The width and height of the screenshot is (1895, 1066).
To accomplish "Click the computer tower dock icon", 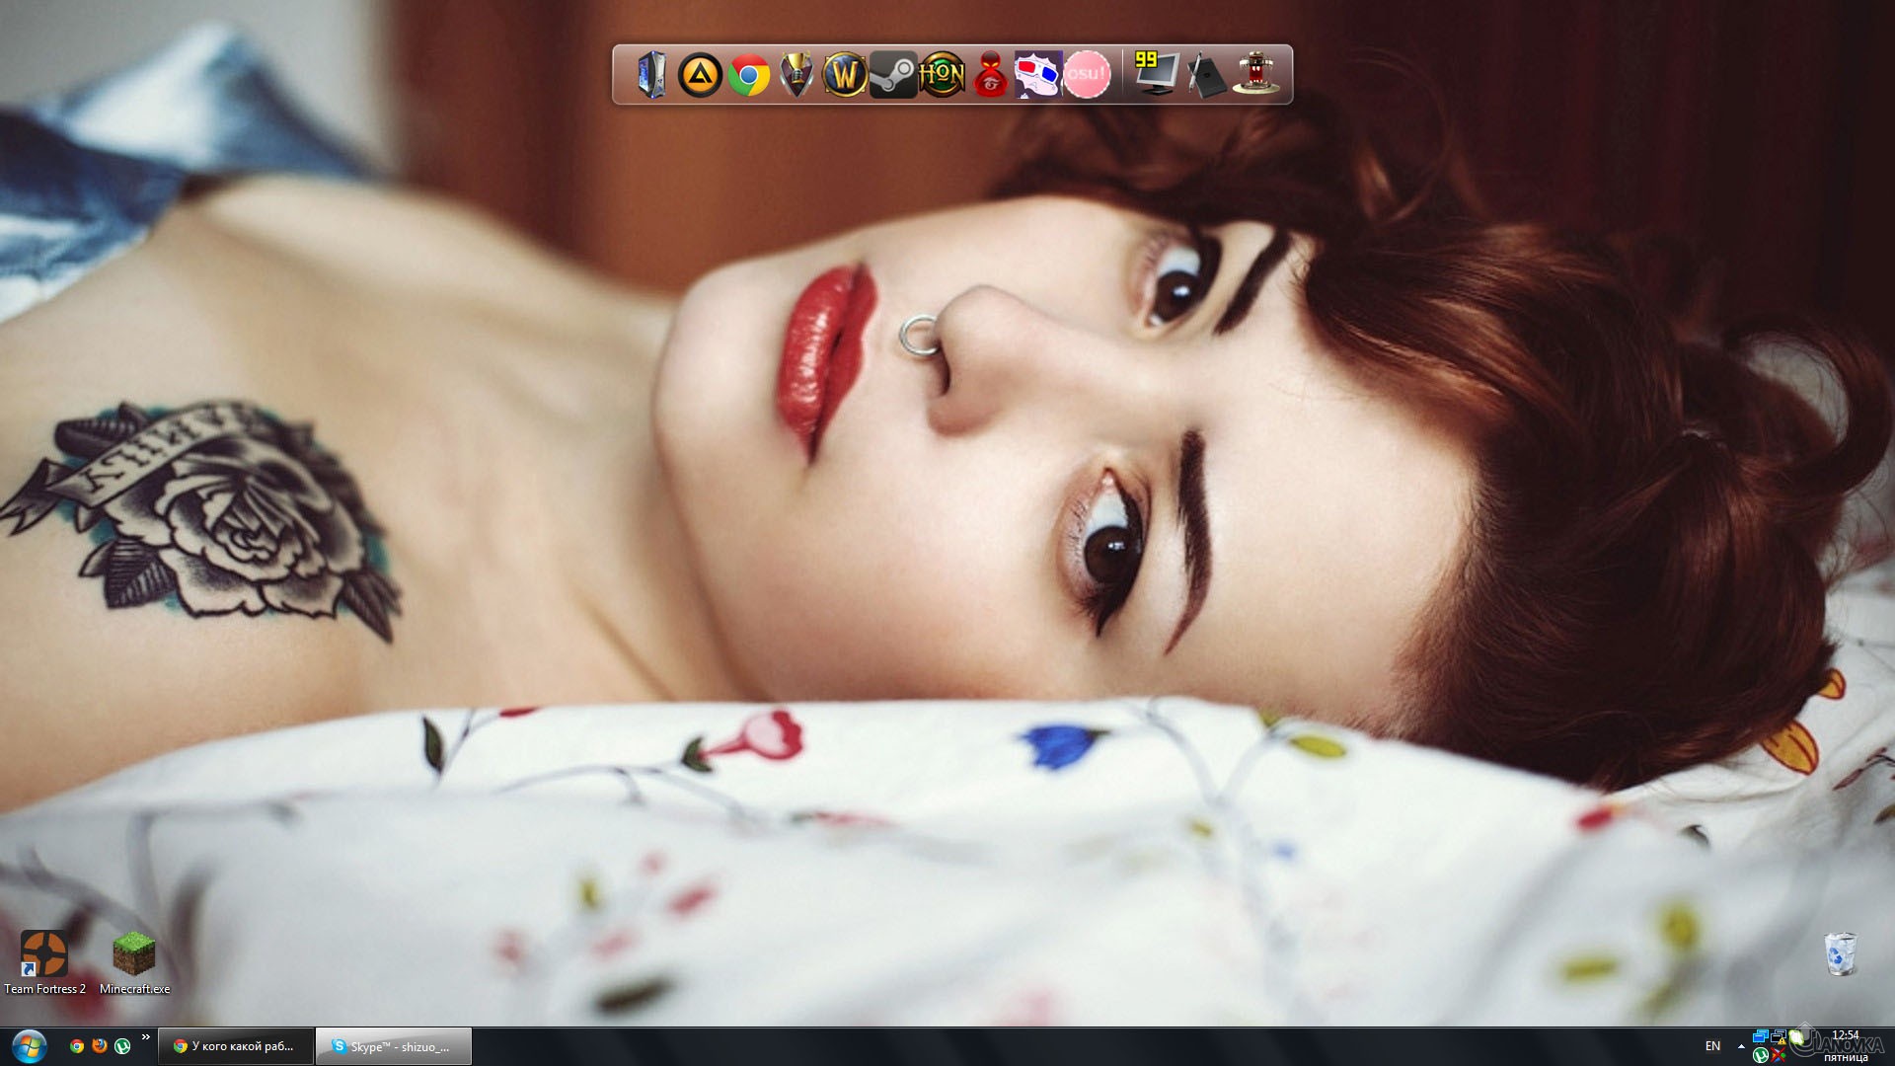I will pyautogui.click(x=651, y=74).
